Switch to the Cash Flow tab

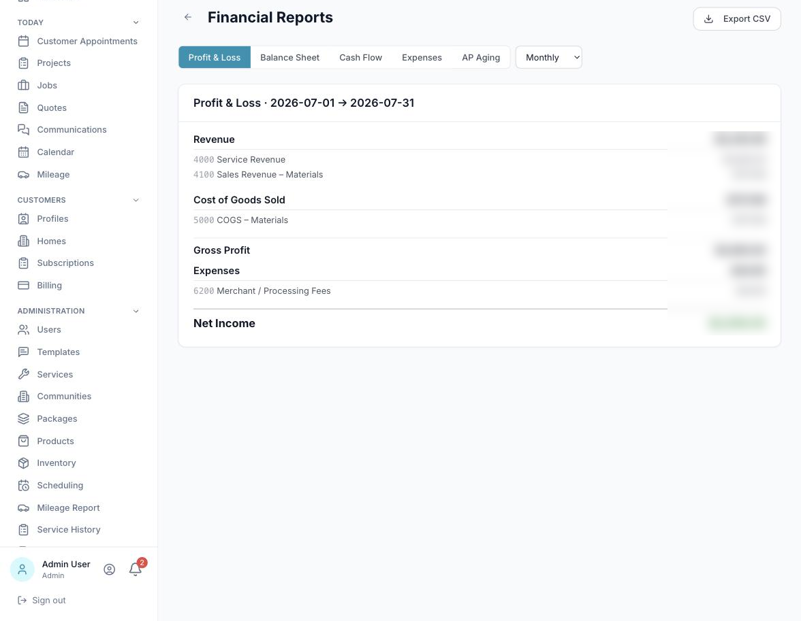[x=361, y=57]
